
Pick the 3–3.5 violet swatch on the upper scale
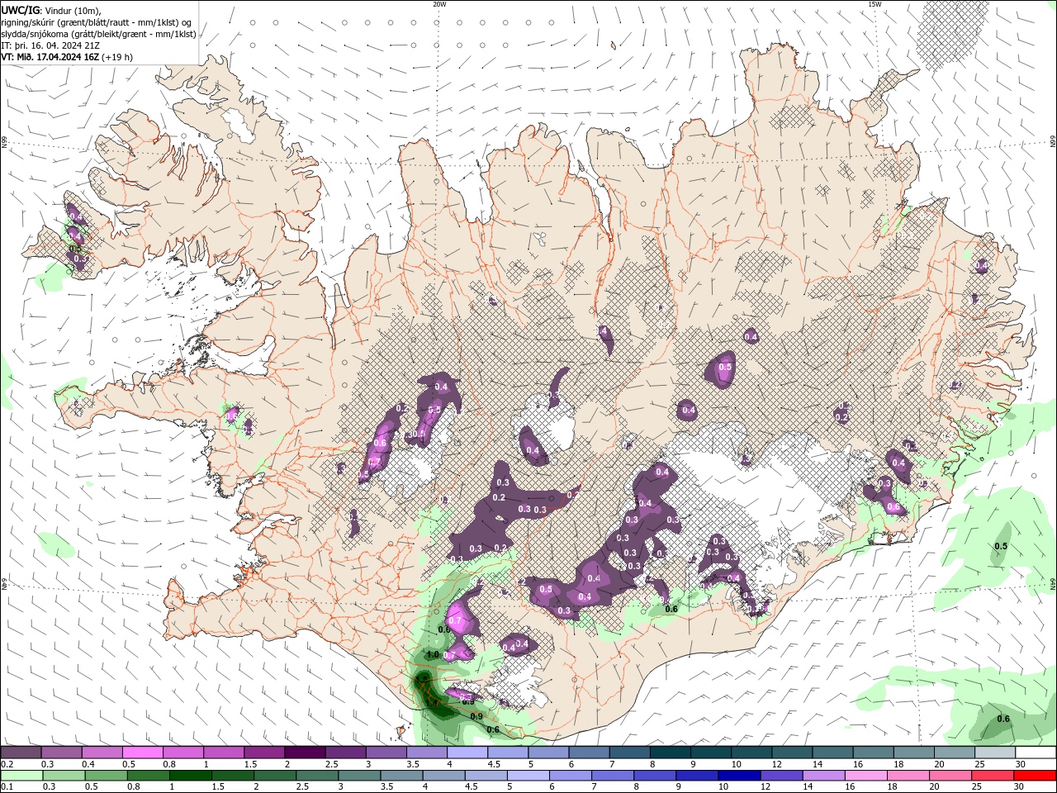tap(385, 753)
